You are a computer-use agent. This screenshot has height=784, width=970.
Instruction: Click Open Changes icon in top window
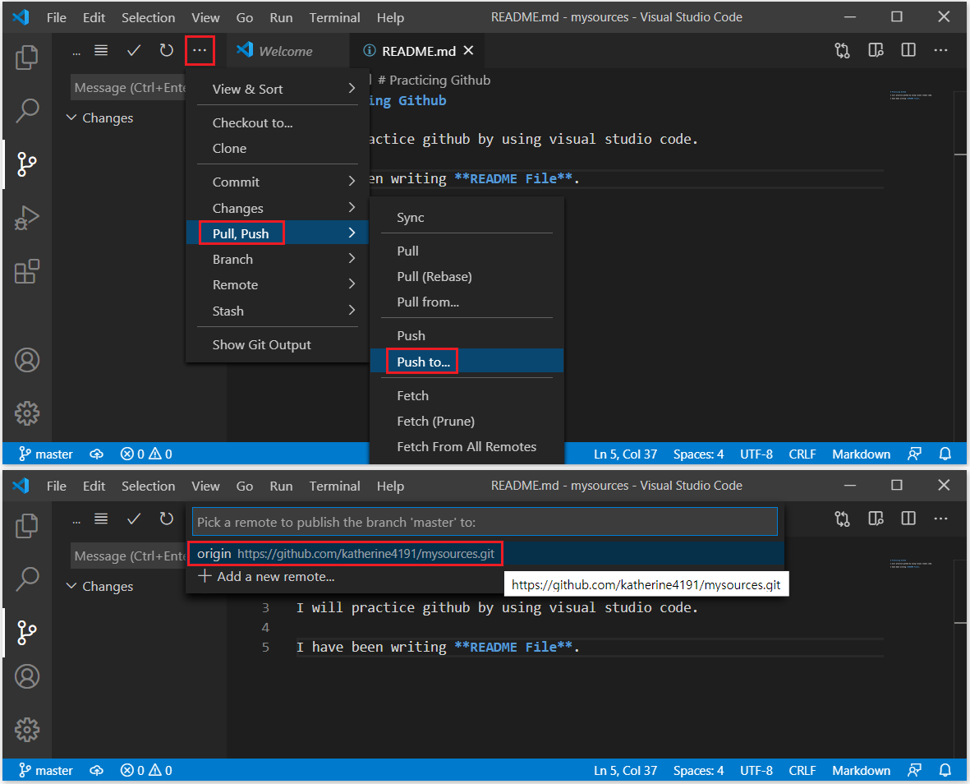(x=842, y=50)
